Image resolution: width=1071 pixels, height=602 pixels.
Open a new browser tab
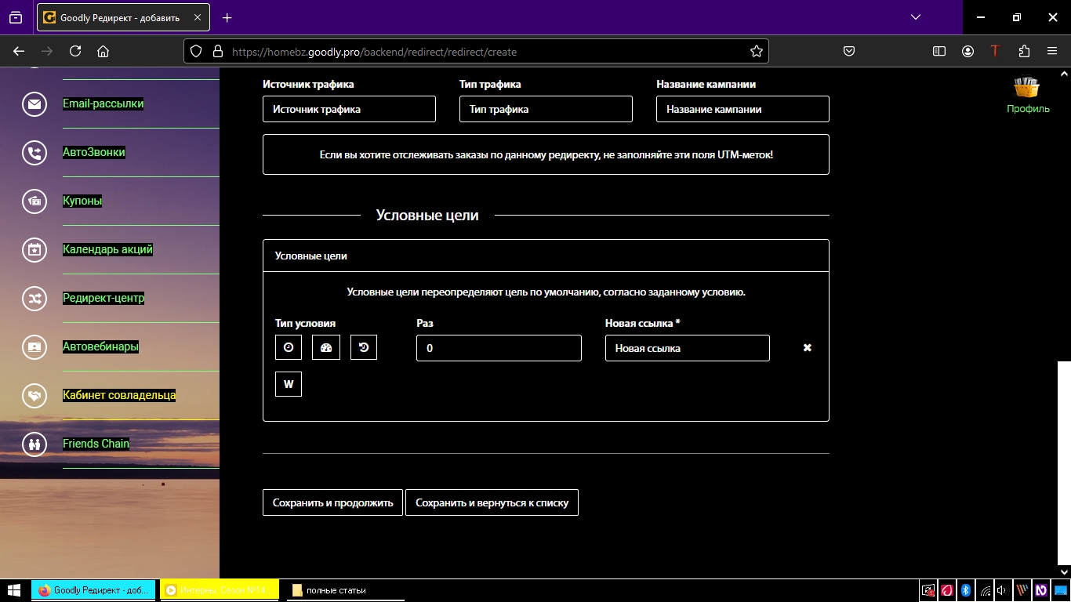pyautogui.click(x=227, y=17)
